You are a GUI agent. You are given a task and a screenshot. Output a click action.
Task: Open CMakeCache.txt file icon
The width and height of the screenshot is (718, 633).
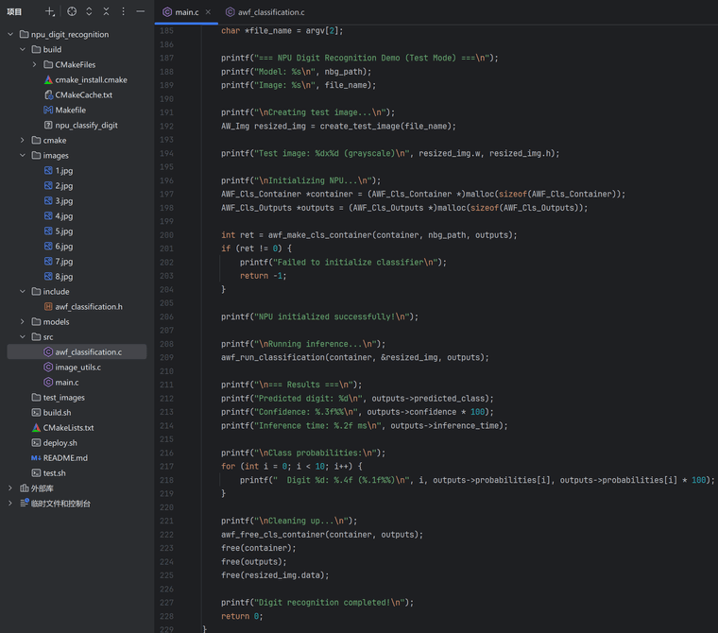tap(48, 94)
